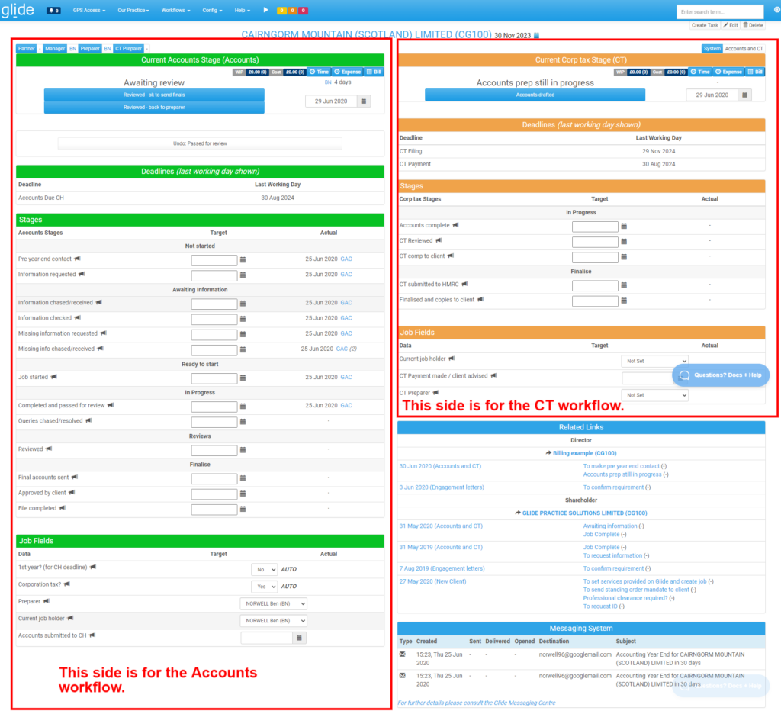This screenshot has width=781, height=714.
Task: Open the Preparer NORWELL Ben dropdown
Action: (x=274, y=604)
